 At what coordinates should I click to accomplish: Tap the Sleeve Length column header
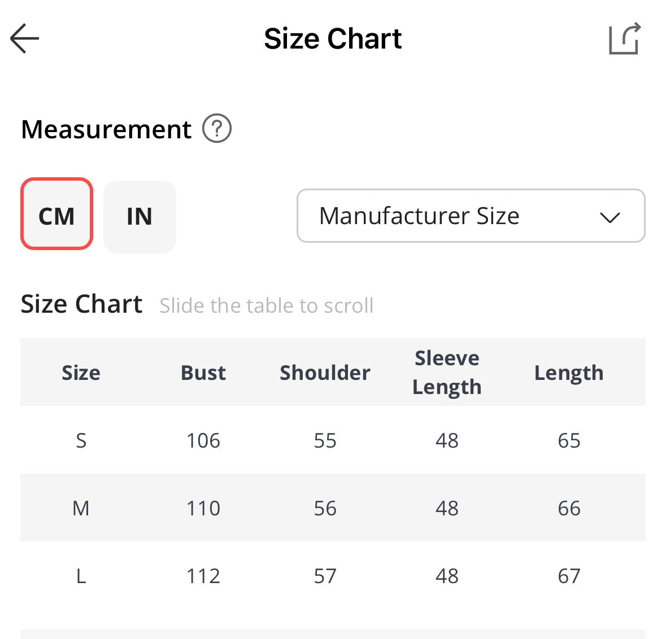click(x=447, y=373)
